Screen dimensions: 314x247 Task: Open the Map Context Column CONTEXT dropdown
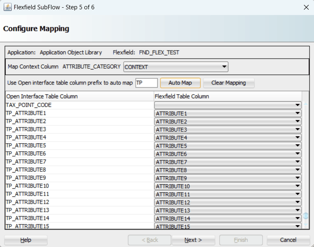176,67
